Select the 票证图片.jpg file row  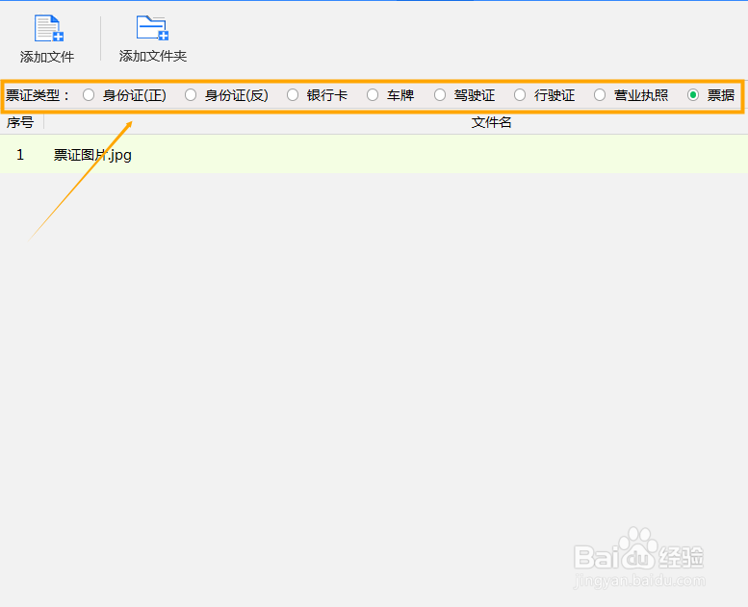374,155
